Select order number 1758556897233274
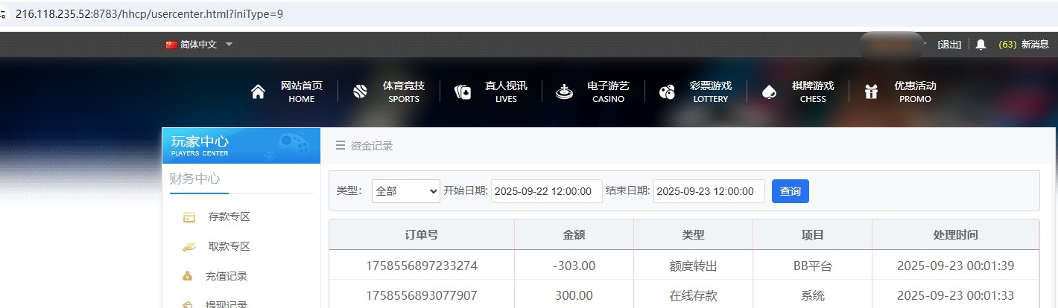The height and width of the screenshot is (308, 1058). click(x=422, y=266)
